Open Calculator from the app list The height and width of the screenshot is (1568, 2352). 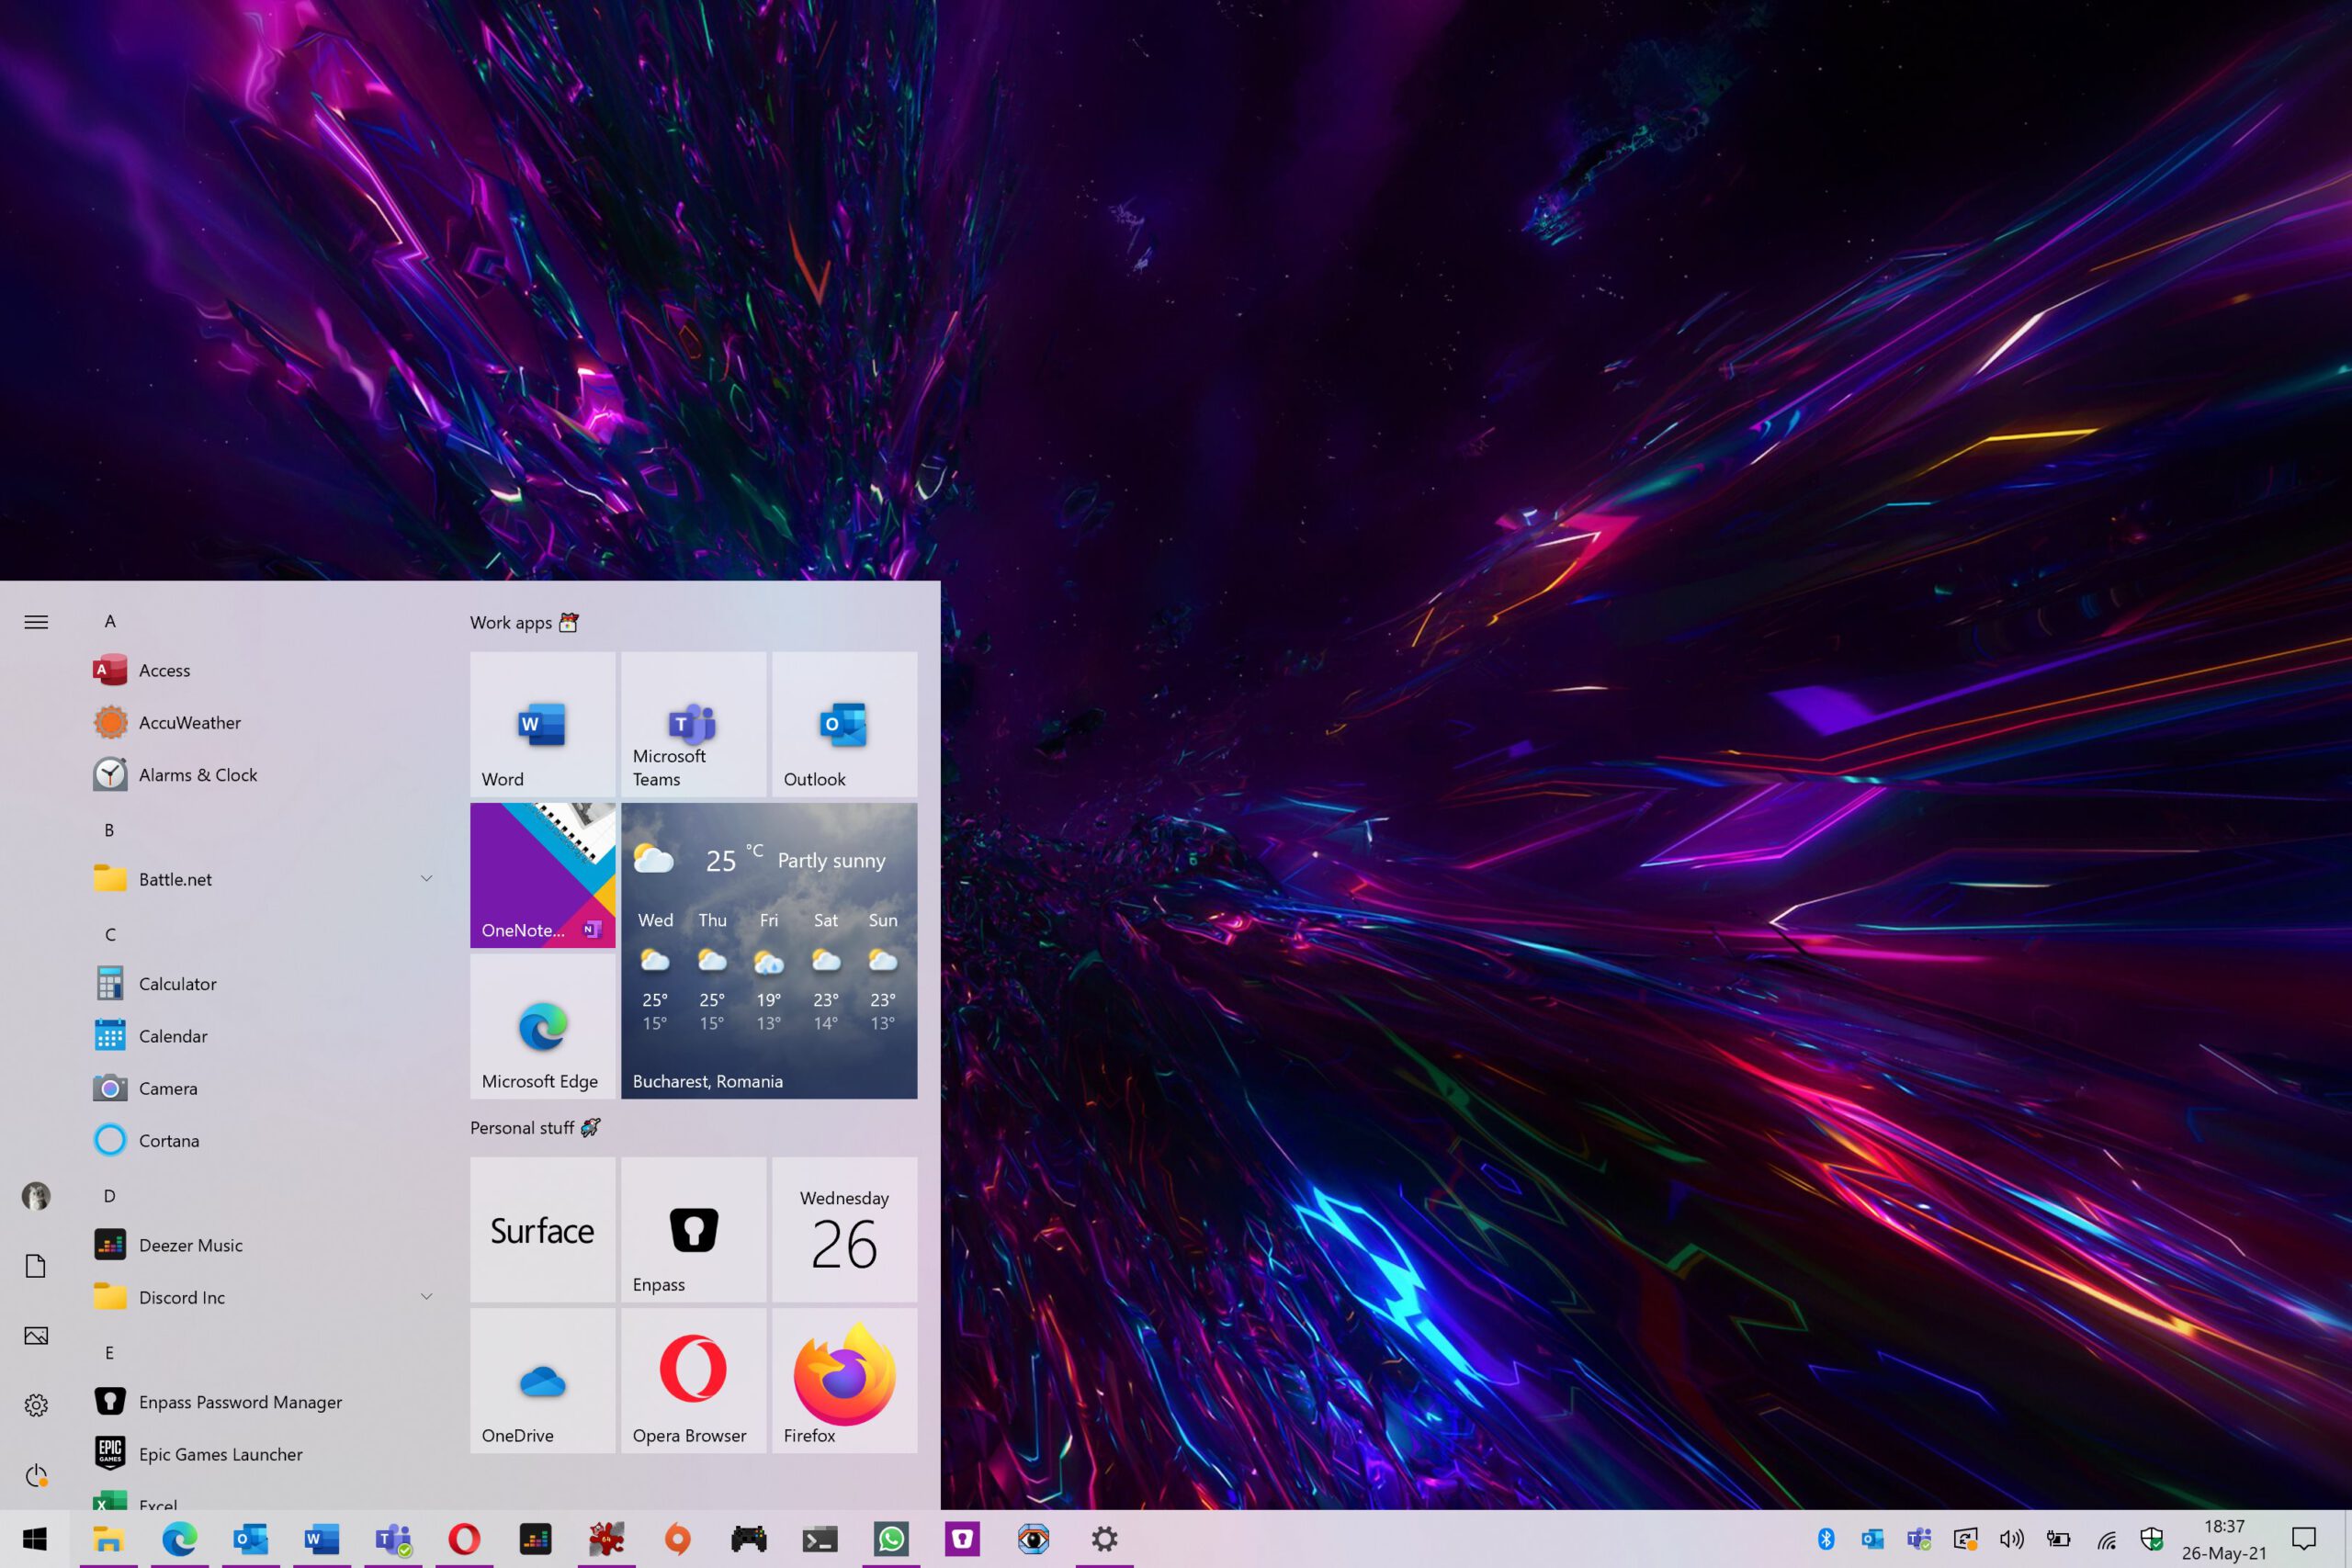265,984
